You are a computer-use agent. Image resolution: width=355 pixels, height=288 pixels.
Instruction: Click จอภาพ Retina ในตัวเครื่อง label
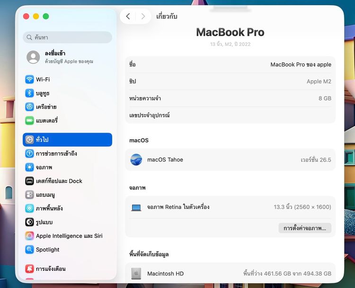(x=178, y=207)
